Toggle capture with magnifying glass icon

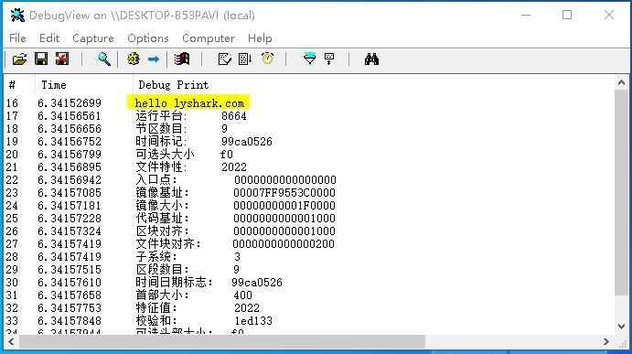[104, 59]
